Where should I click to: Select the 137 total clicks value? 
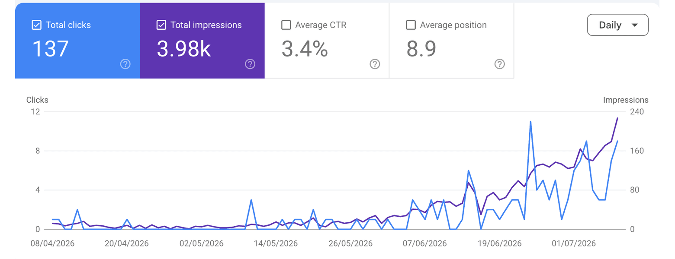pyautogui.click(x=51, y=49)
